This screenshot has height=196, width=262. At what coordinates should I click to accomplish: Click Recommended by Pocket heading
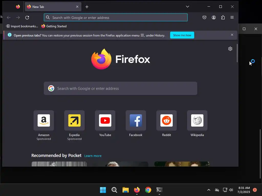tap(56, 155)
